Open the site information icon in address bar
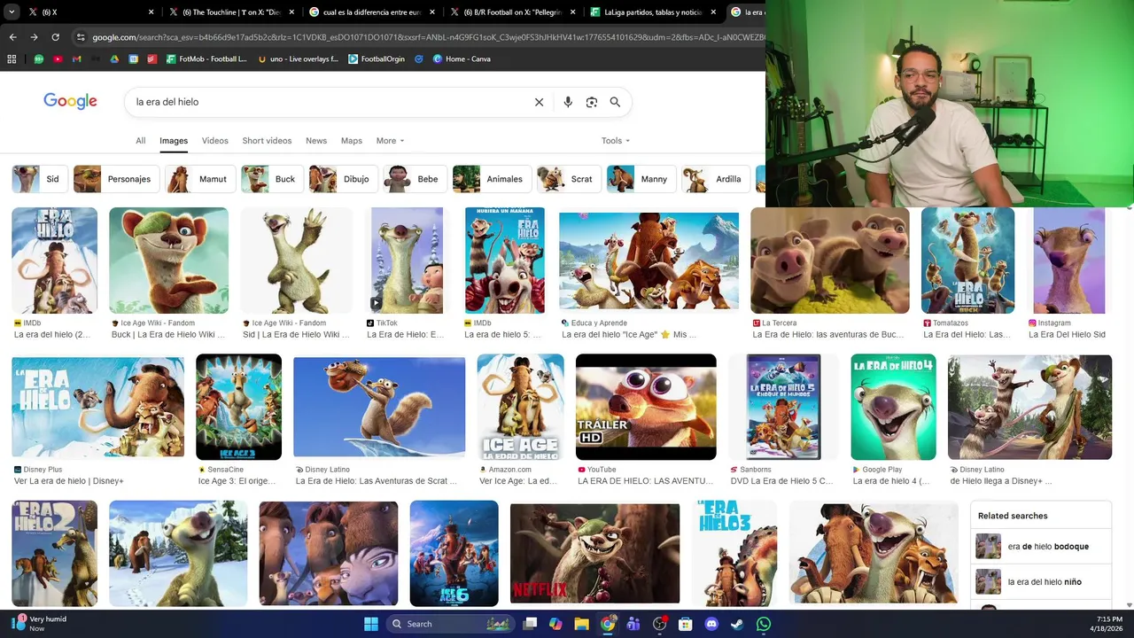 81,37
